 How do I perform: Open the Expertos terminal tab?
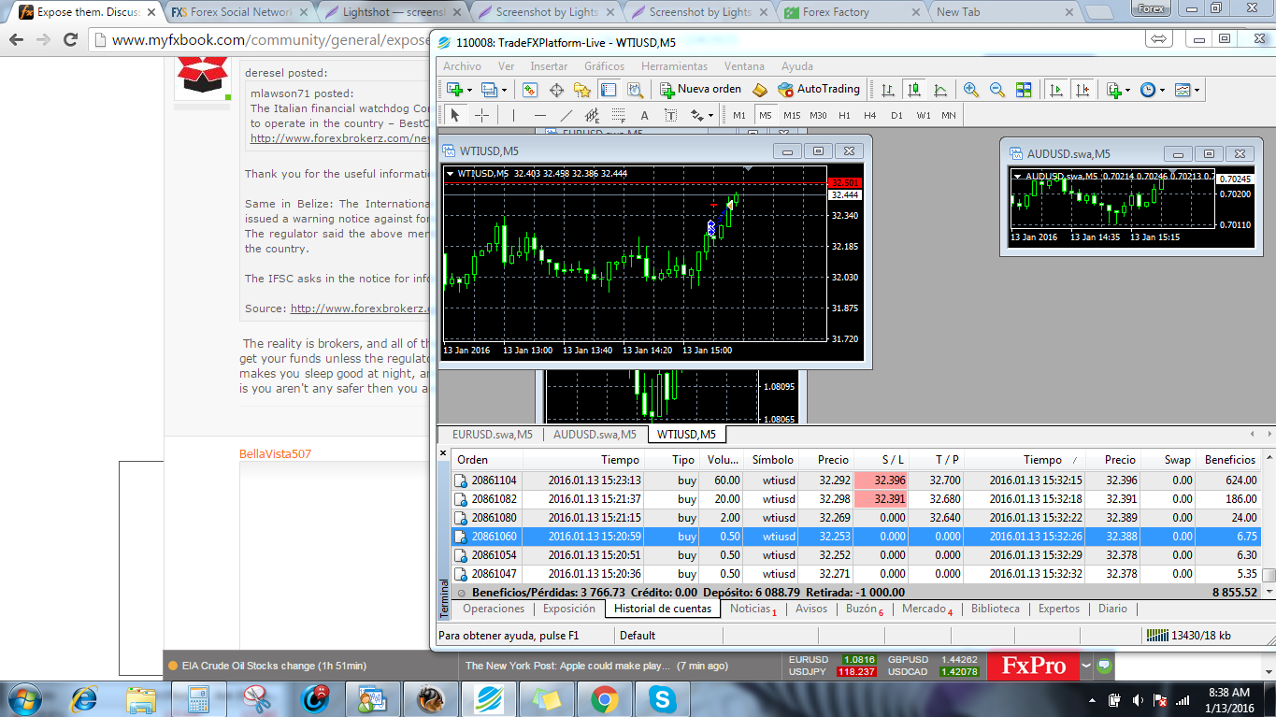[1059, 609]
